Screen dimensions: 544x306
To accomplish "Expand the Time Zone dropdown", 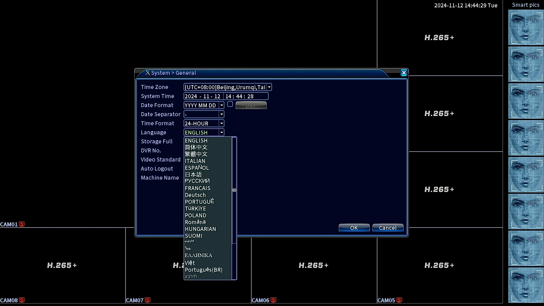I will (x=269, y=87).
